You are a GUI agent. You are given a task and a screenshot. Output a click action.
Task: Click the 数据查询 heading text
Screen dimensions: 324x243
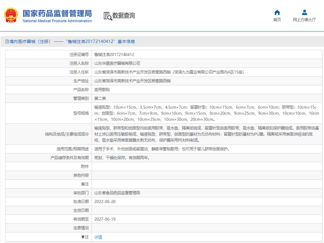pos(124,15)
